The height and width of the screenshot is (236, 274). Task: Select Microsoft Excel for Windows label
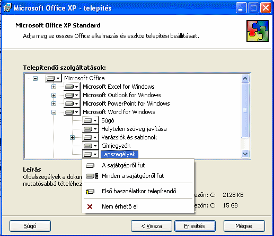point(119,87)
